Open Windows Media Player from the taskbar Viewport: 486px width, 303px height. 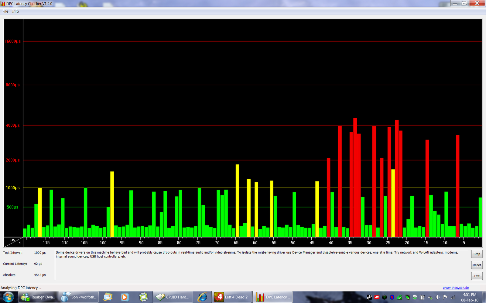pos(125,297)
